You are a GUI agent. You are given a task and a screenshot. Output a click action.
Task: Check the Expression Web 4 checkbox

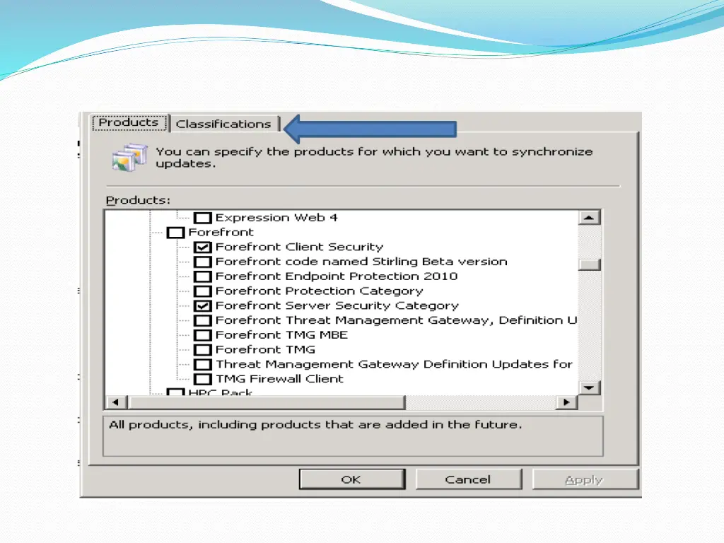[203, 218]
